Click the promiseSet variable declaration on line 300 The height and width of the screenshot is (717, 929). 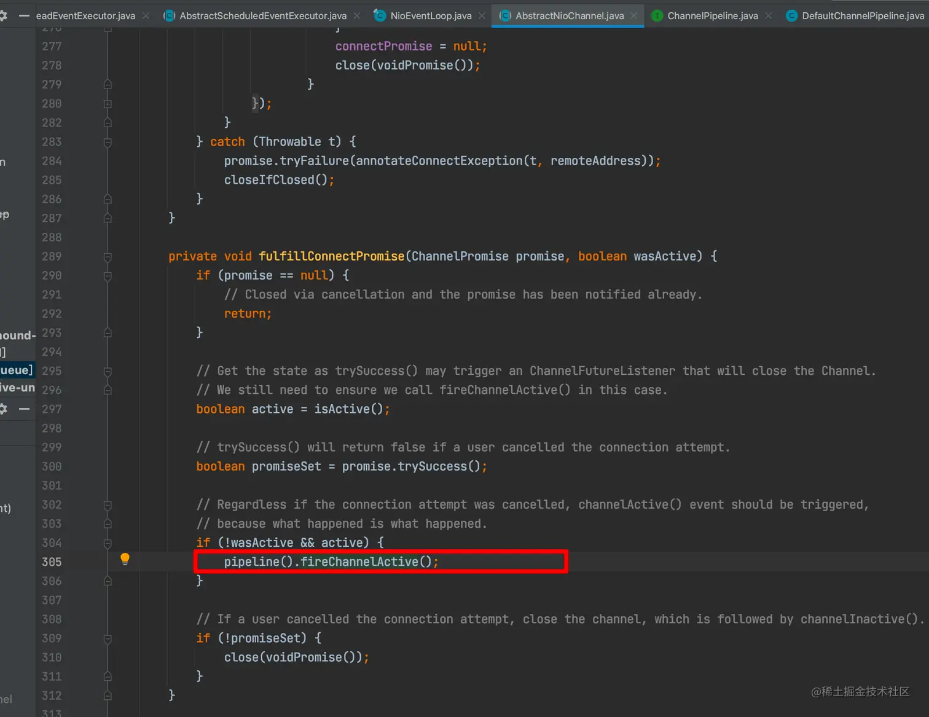click(x=286, y=466)
